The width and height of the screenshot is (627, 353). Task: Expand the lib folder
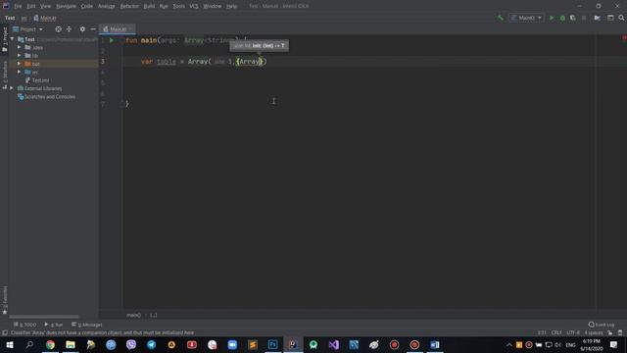(x=19, y=55)
